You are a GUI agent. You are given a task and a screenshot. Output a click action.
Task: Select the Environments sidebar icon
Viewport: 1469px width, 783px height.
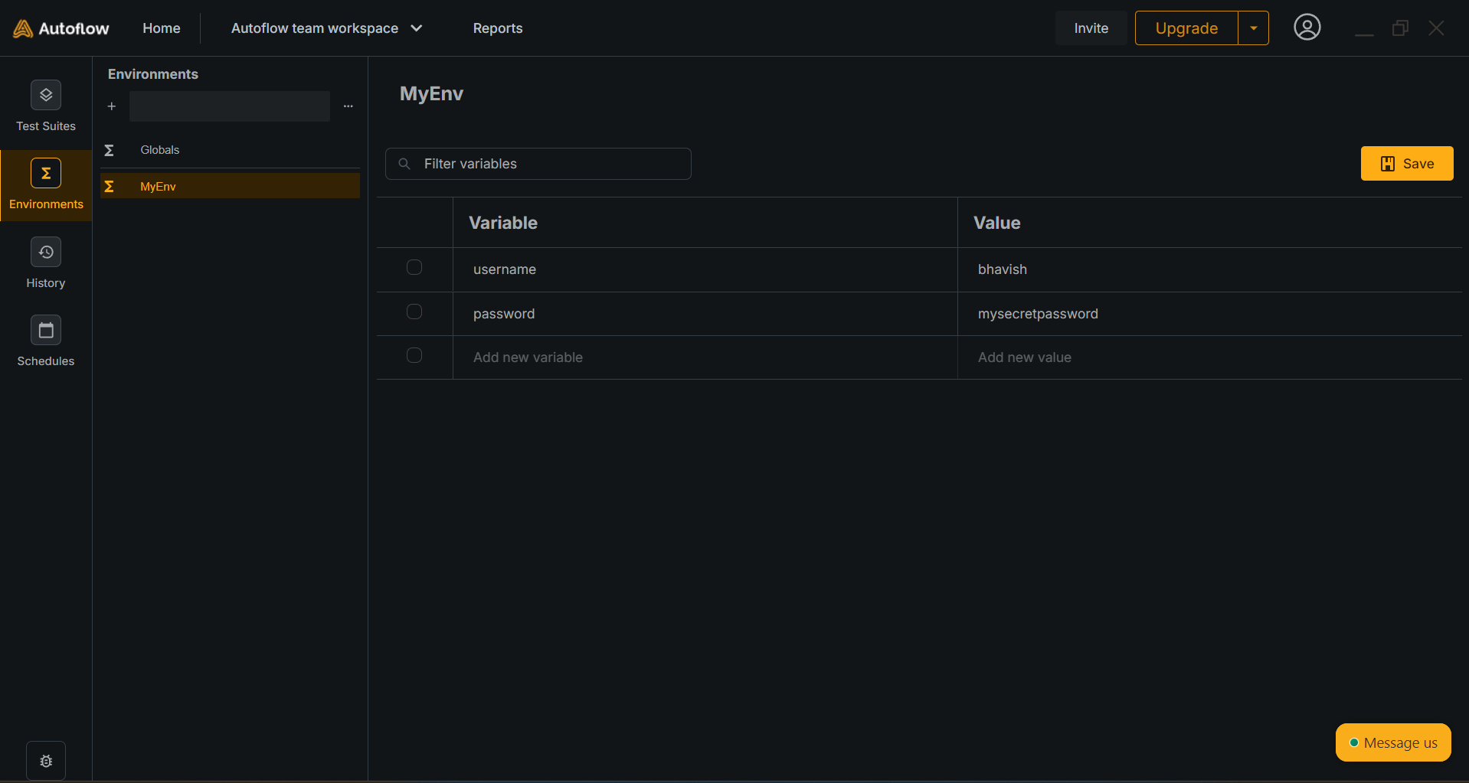tap(46, 174)
